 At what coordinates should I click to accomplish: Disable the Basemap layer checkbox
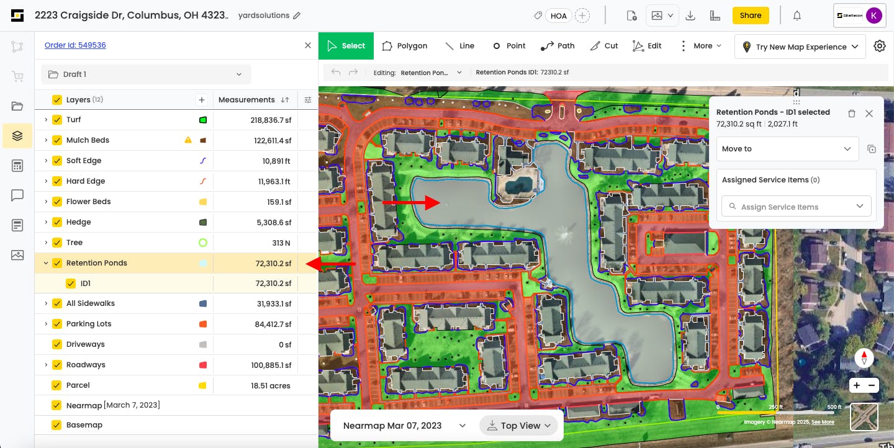57,425
